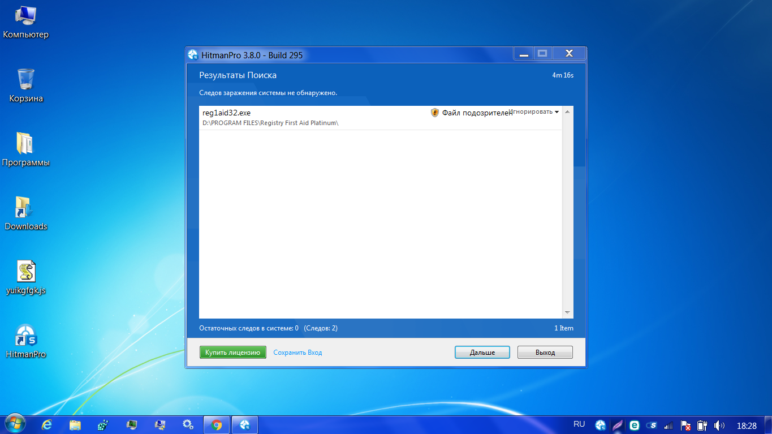Viewport: 772px width, 434px height.
Task: Select the Программы folder on the desktop
Action: pos(26,150)
